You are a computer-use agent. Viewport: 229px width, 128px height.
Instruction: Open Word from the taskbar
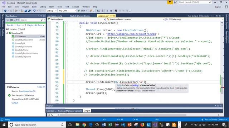[x=104, y=125]
